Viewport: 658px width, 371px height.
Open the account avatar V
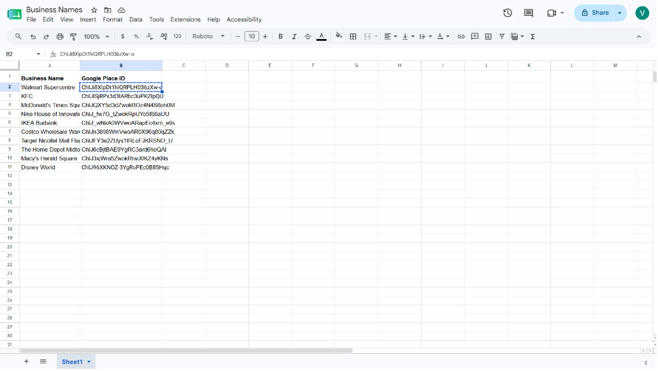coord(642,13)
